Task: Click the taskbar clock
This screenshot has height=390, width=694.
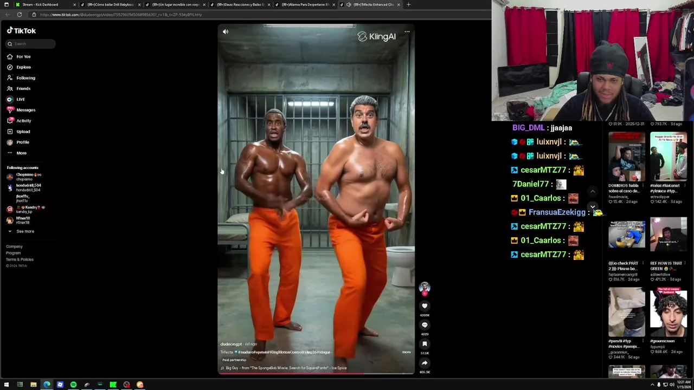Action: pos(683,385)
